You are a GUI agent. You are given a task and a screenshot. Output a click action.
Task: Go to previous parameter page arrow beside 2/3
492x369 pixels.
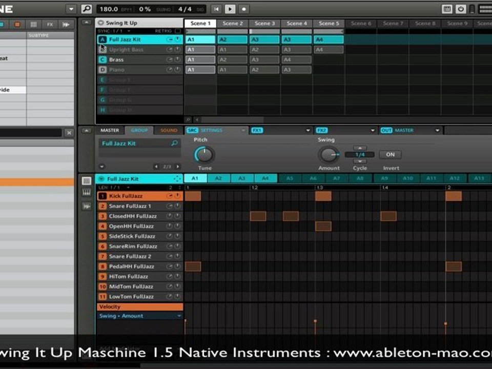(x=156, y=166)
